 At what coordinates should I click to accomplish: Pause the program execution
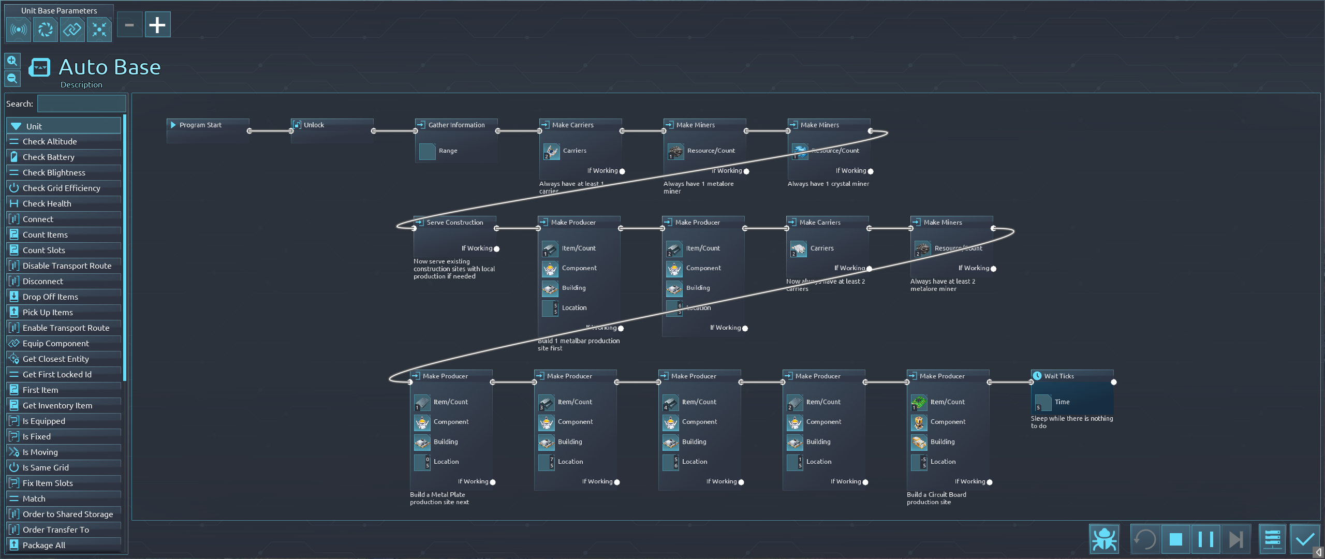tap(1205, 539)
